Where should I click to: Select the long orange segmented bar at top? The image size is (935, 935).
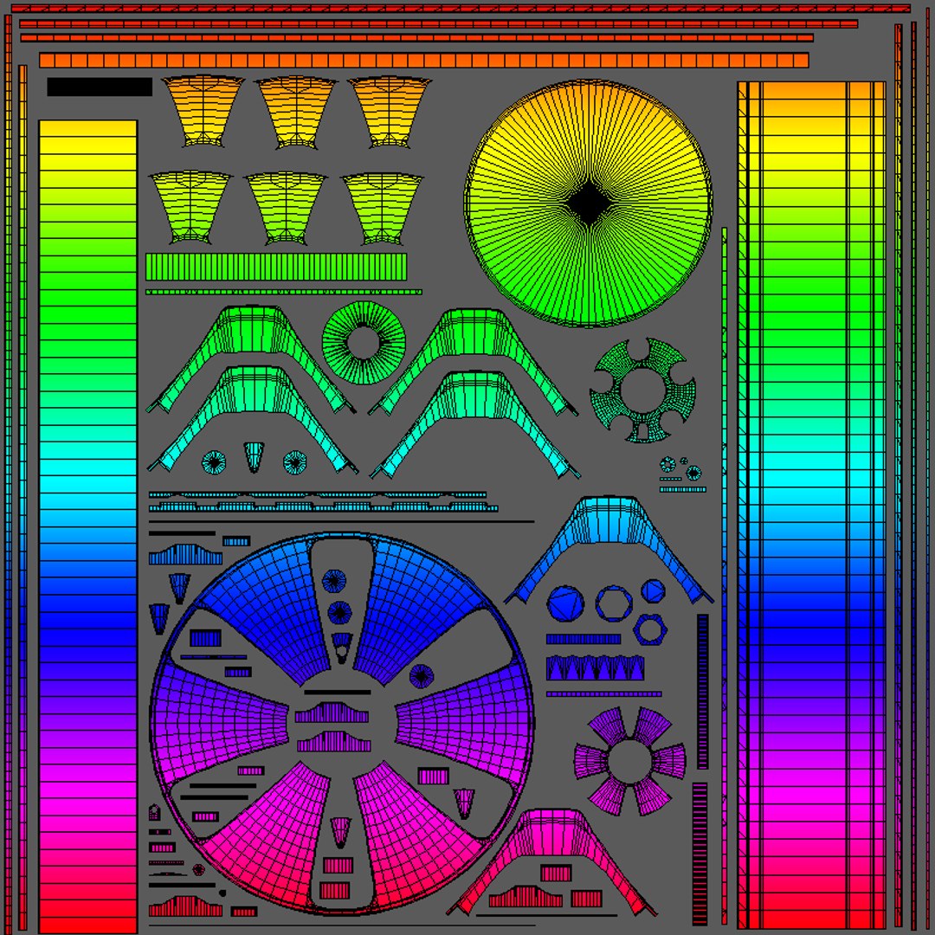point(424,61)
